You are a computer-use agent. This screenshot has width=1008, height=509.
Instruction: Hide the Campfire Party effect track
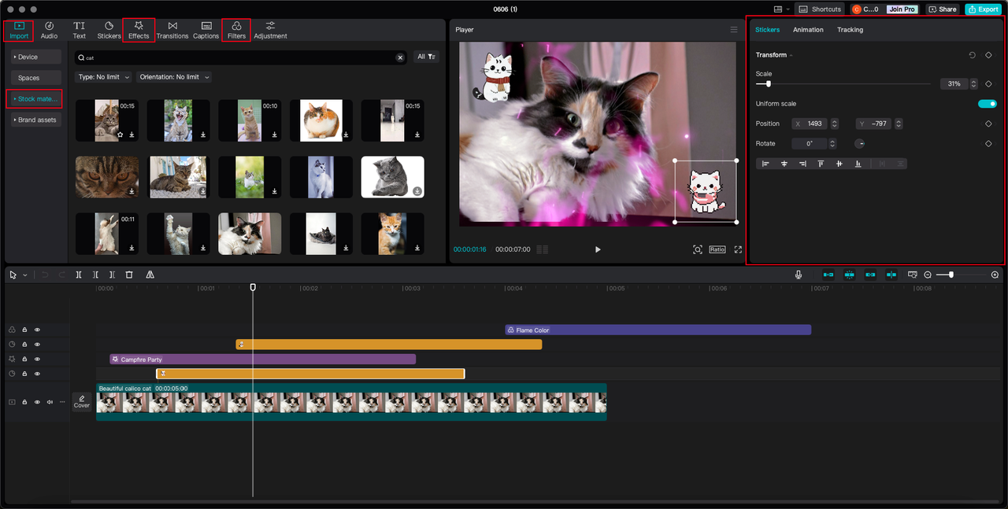click(37, 359)
